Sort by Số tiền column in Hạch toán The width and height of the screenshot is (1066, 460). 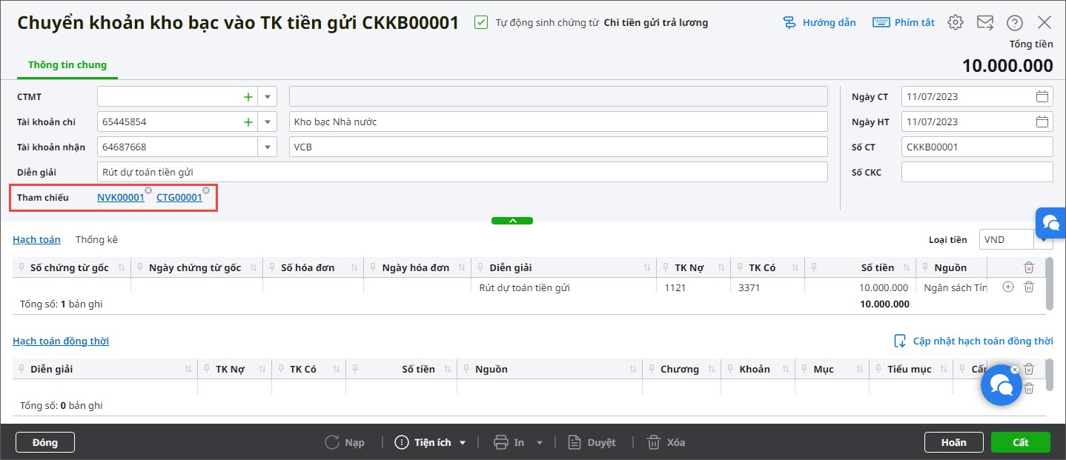905,267
